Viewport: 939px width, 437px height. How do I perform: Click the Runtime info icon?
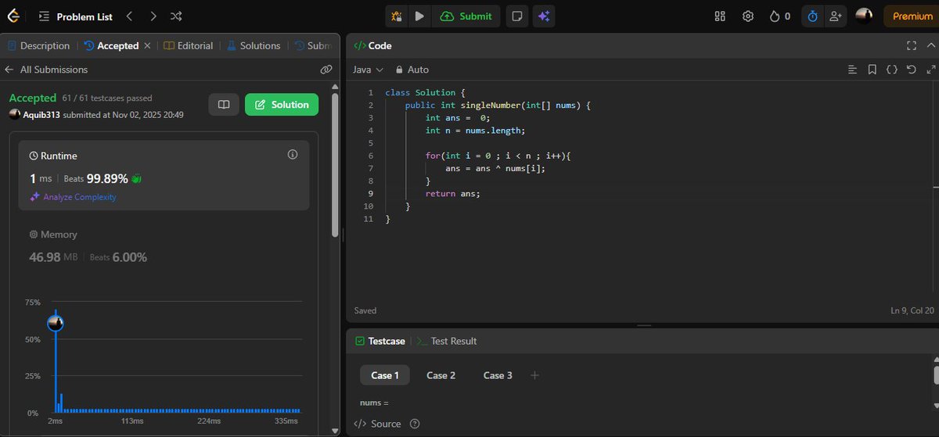pos(293,154)
